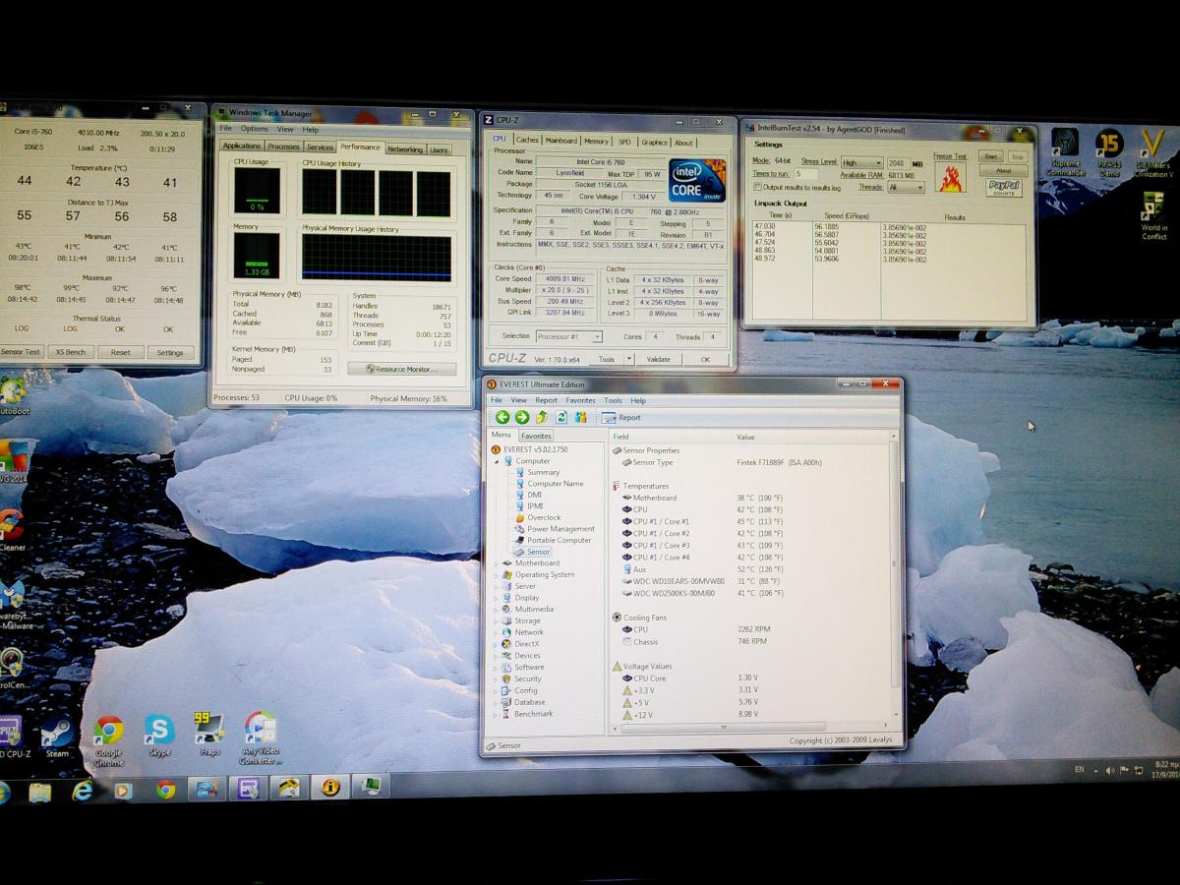Expand the Operating System tree node
Image resolution: width=1180 pixels, height=885 pixels.
click(497, 575)
